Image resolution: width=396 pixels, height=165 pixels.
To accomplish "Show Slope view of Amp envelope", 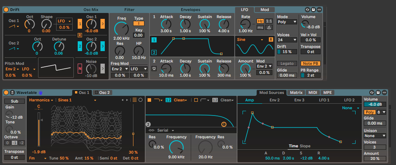I will pyautogui.click(x=305, y=146).
